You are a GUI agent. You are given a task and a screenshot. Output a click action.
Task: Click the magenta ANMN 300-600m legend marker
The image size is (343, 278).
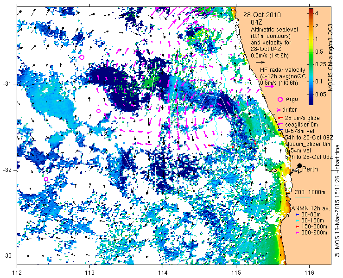pos(297,233)
